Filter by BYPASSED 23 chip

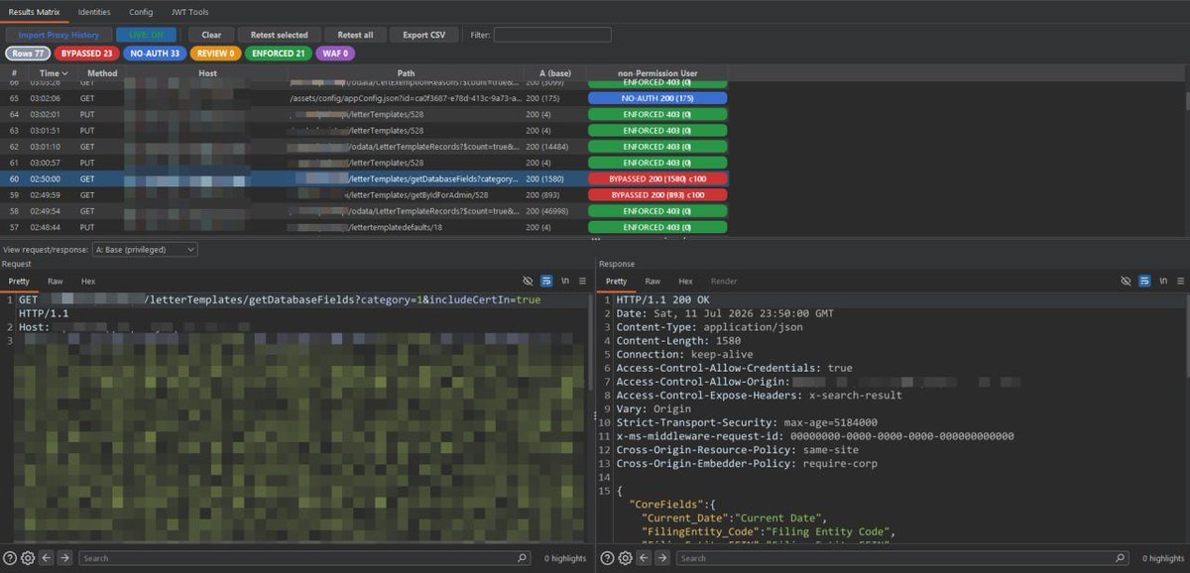[85, 54]
